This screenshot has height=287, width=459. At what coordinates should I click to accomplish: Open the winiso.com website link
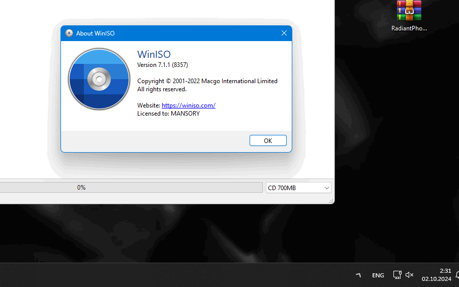pos(189,105)
